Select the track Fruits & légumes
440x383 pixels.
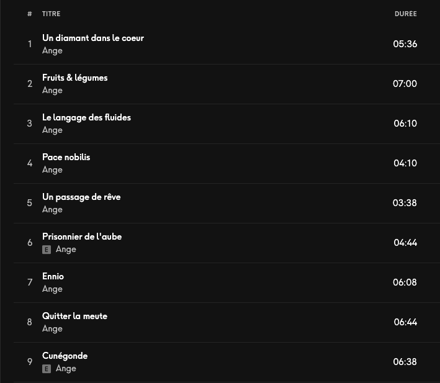coord(75,78)
